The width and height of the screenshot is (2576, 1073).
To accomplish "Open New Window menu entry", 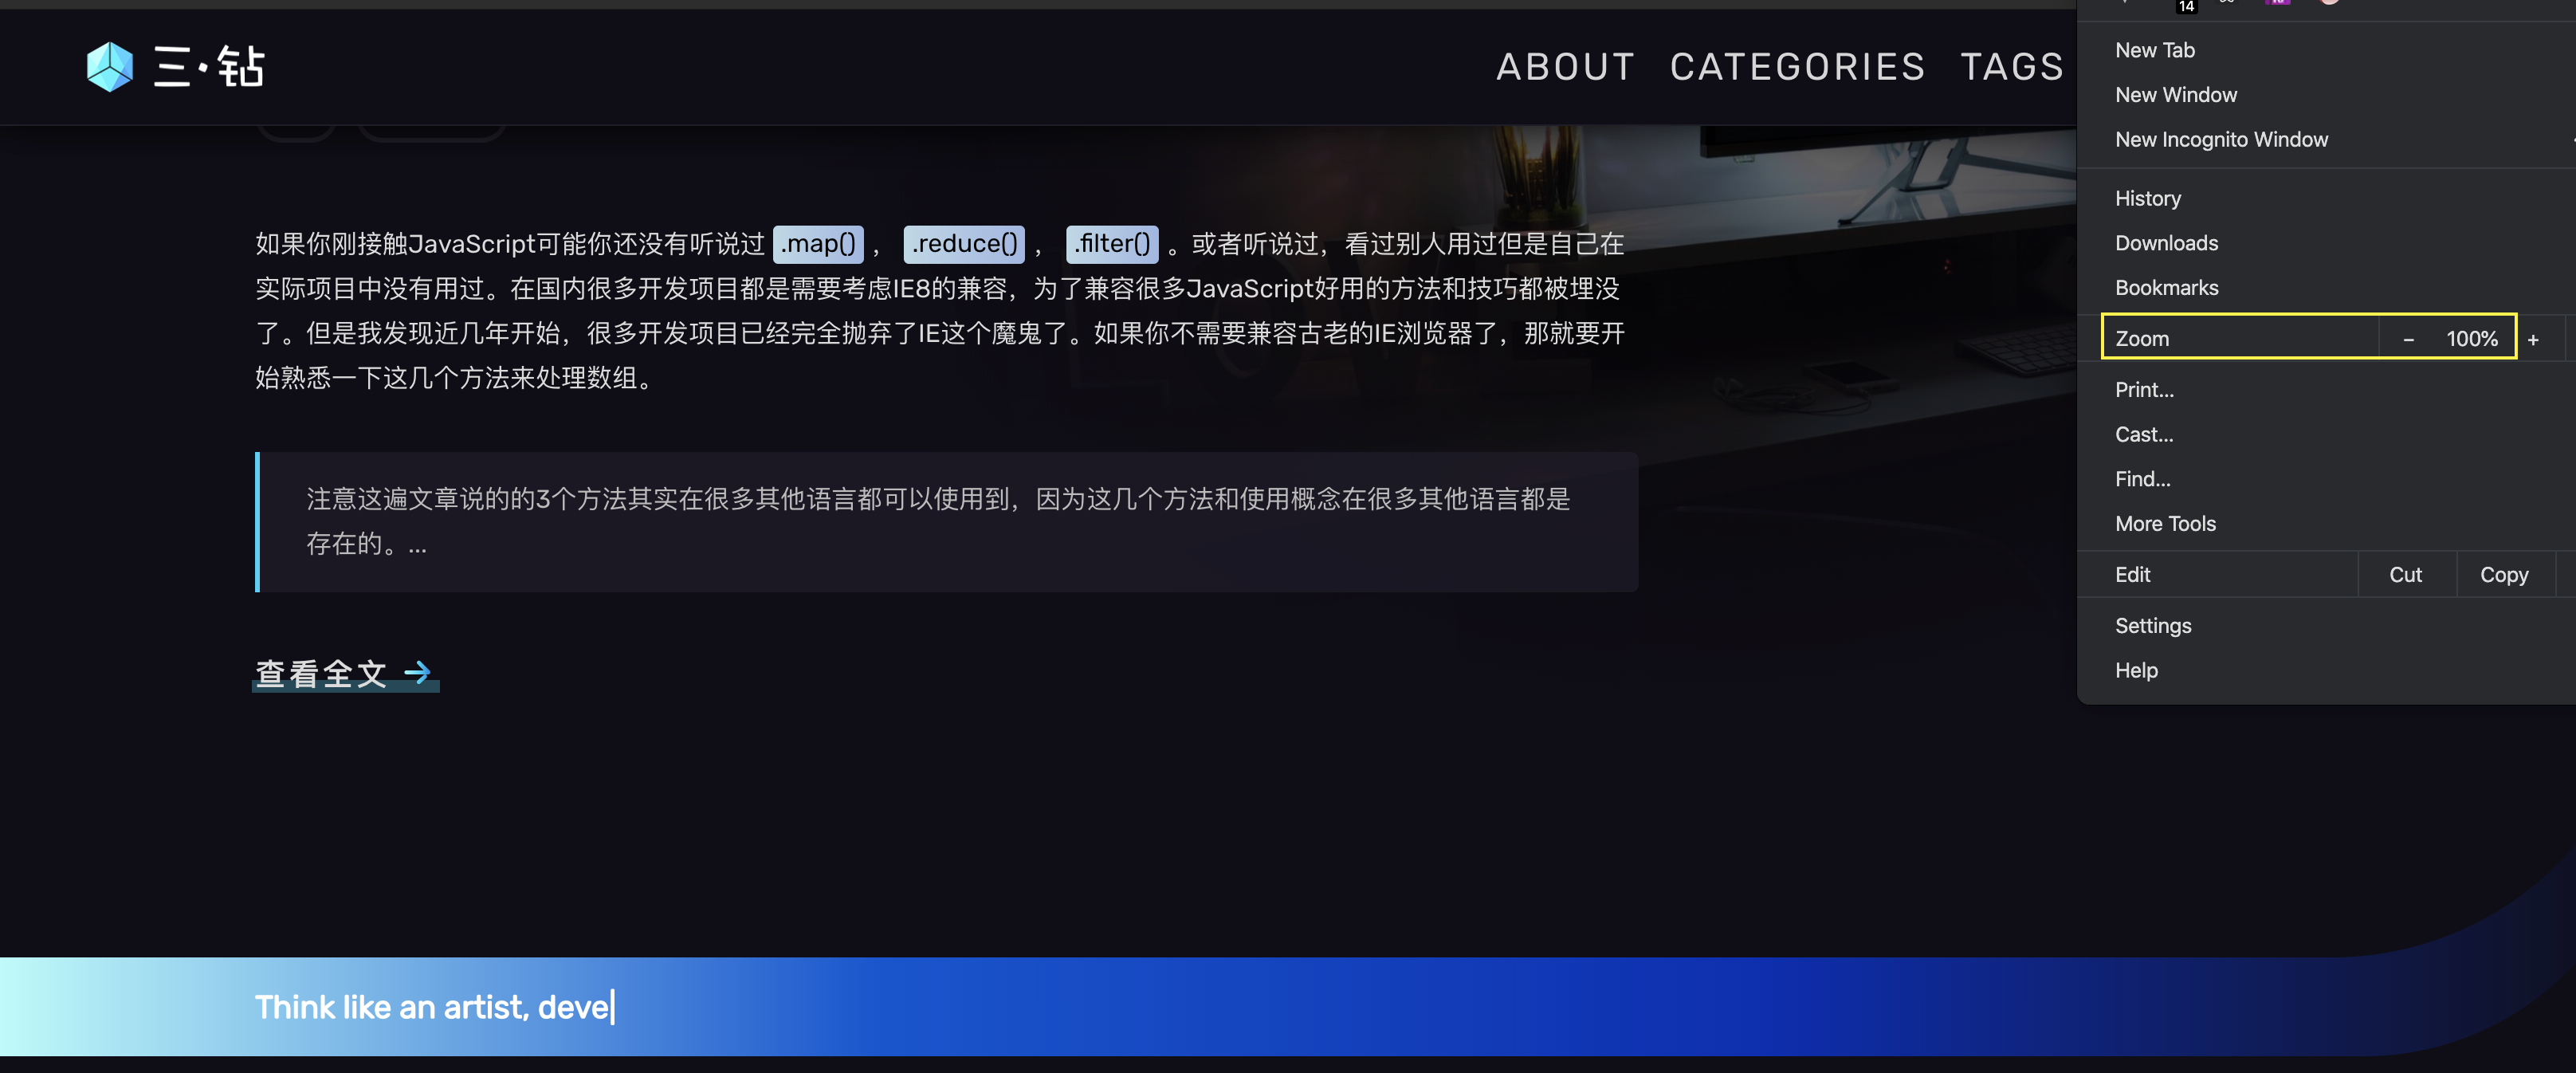I will (x=2176, y=95).
